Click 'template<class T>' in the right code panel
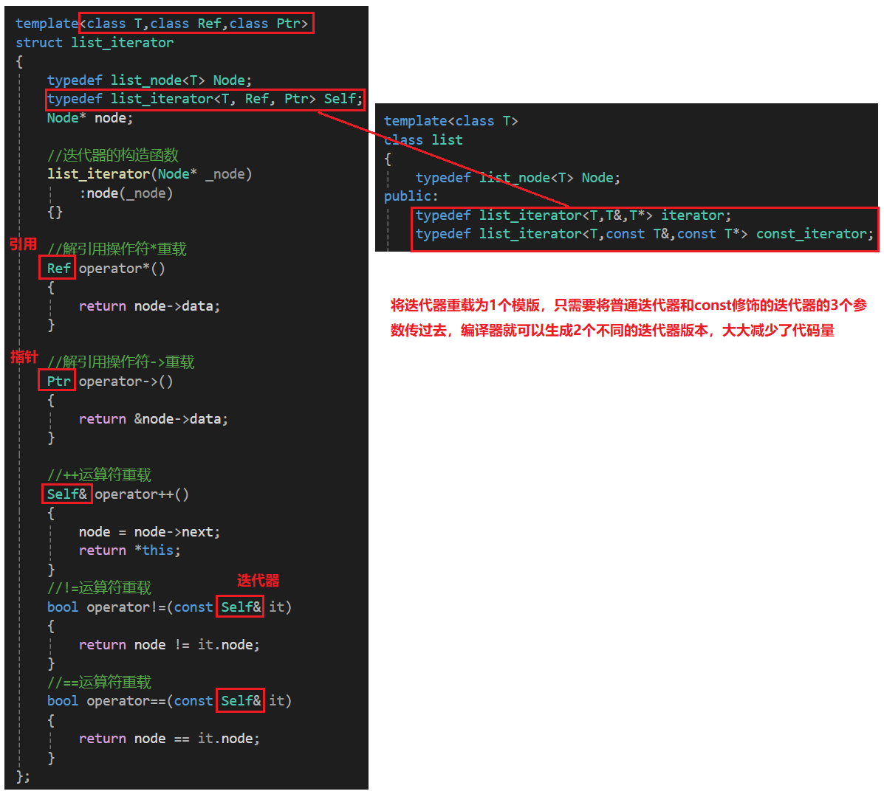 point(451,121)
